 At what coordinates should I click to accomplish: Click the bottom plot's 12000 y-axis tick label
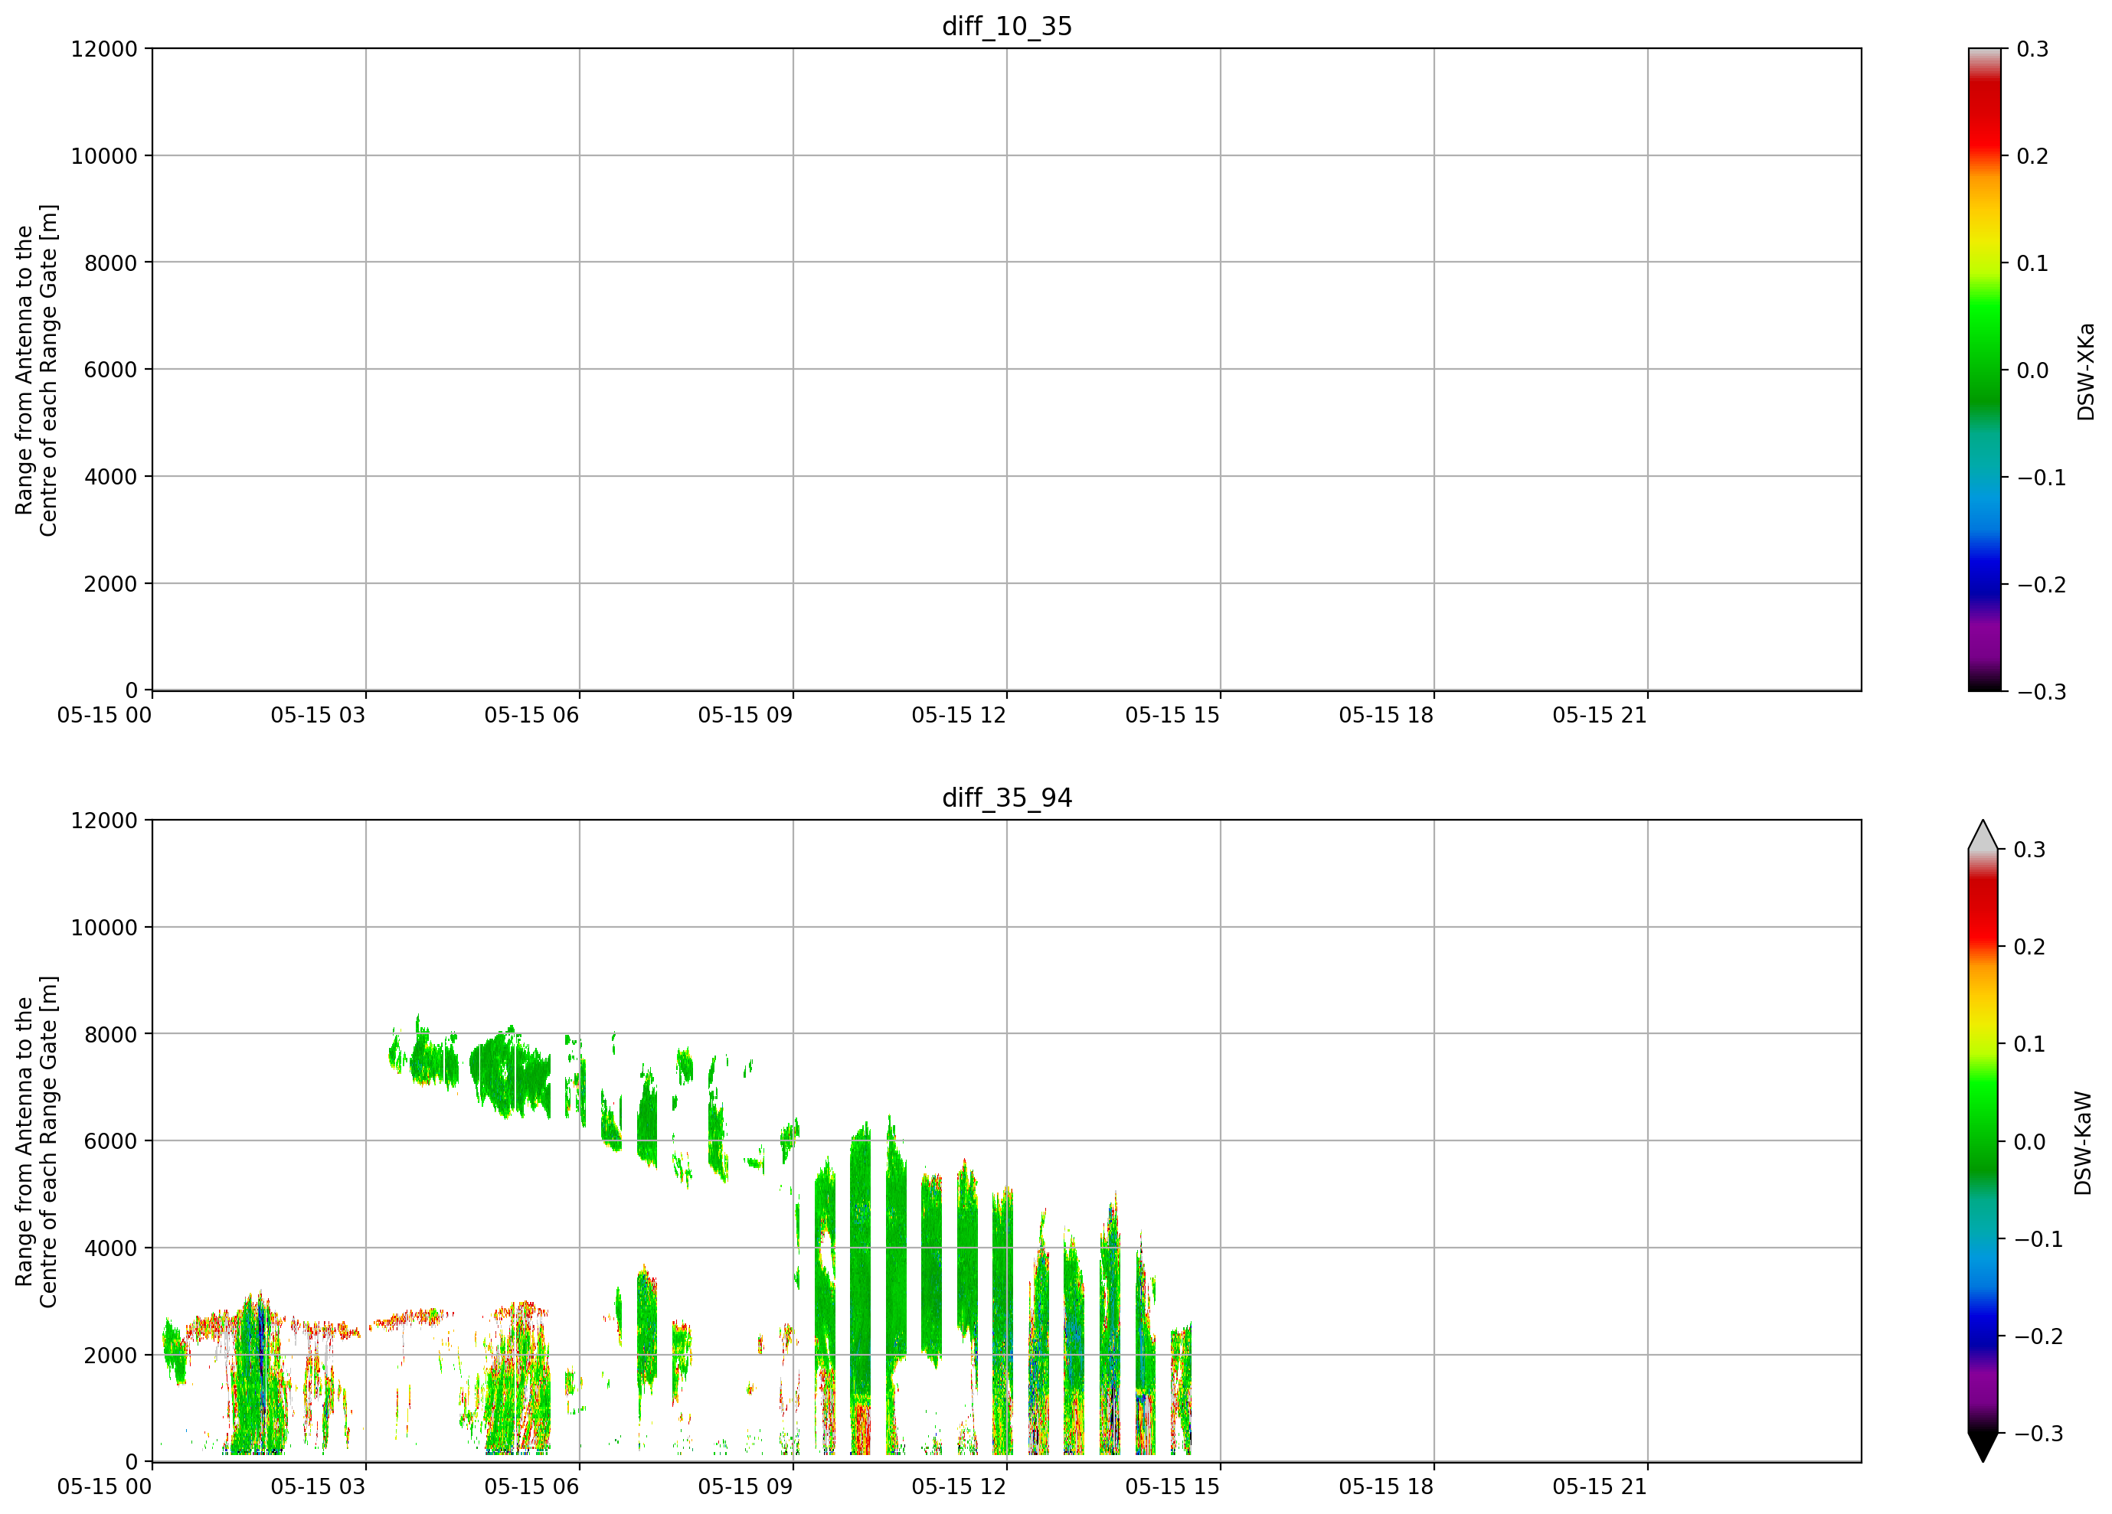point(104,821)
